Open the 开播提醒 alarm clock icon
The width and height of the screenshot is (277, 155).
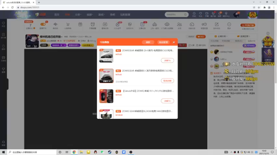[x=92, y=24]
